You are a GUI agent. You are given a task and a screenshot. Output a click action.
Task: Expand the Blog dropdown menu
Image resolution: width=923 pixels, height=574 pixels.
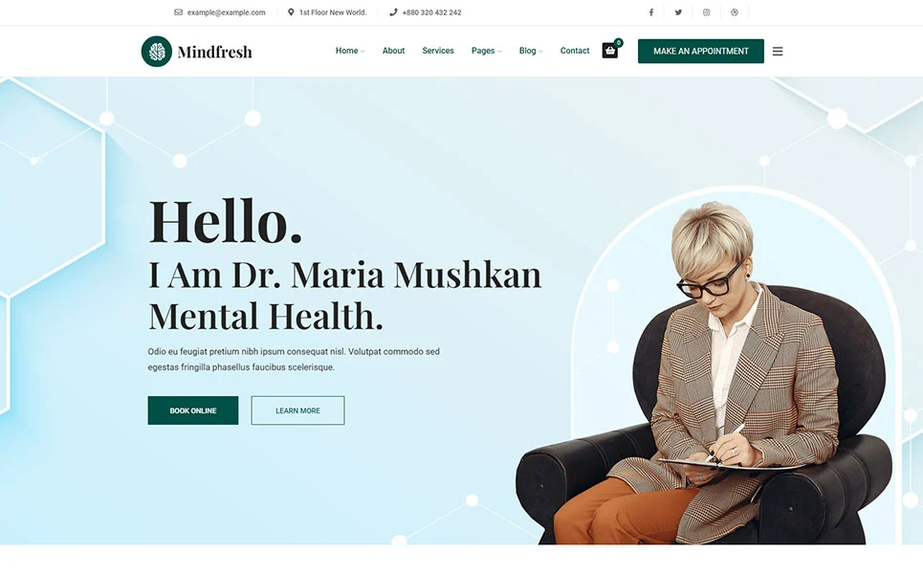coord(531,51)
